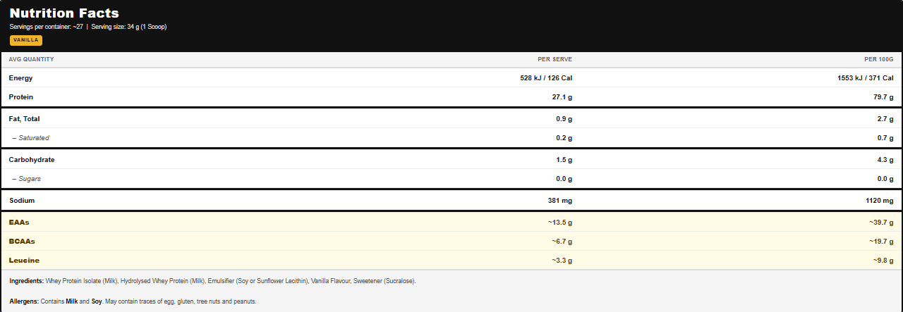Click the VANILLA flavour badge
Image resolution: width=903 pixels, height=312 pixels.
[26, 40]
